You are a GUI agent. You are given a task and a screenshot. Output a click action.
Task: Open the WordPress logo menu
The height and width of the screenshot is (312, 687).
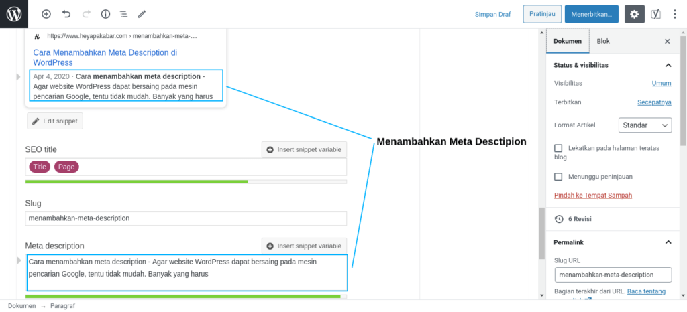tap(14, 14)
